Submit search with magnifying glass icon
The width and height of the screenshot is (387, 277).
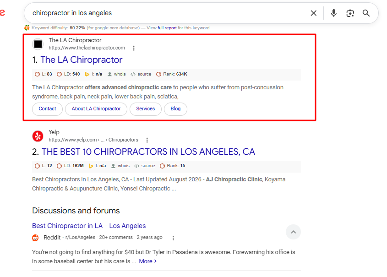pos(366,13)
